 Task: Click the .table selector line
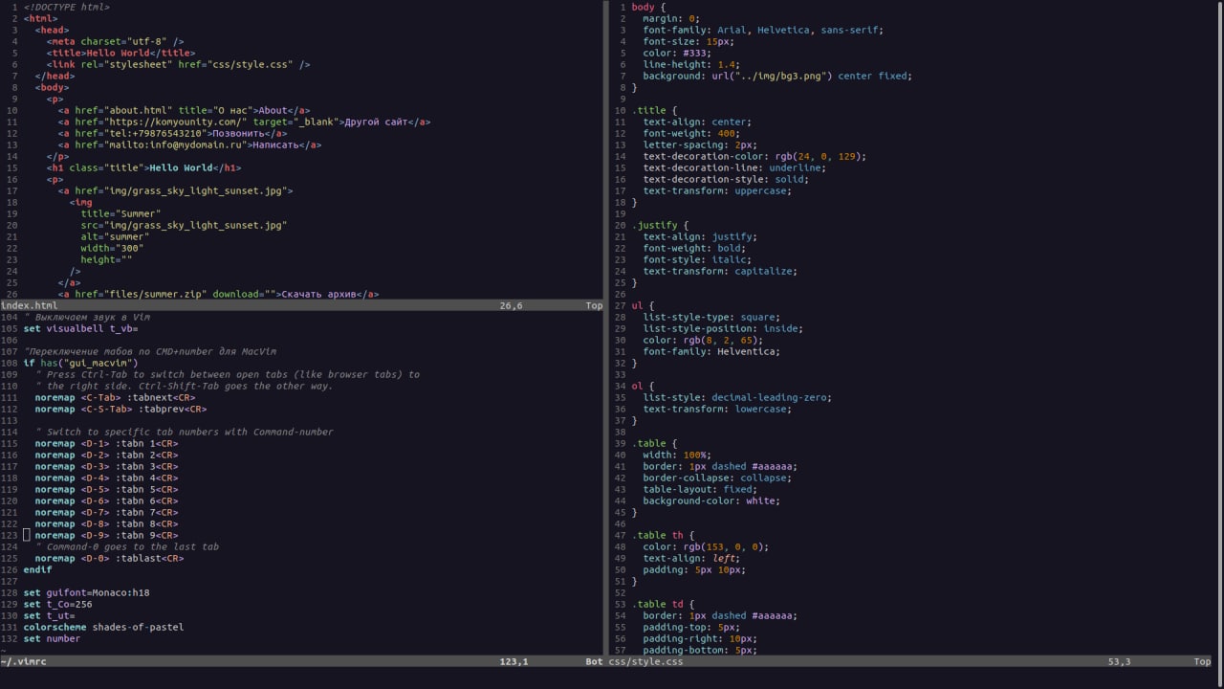click(654, 443)
